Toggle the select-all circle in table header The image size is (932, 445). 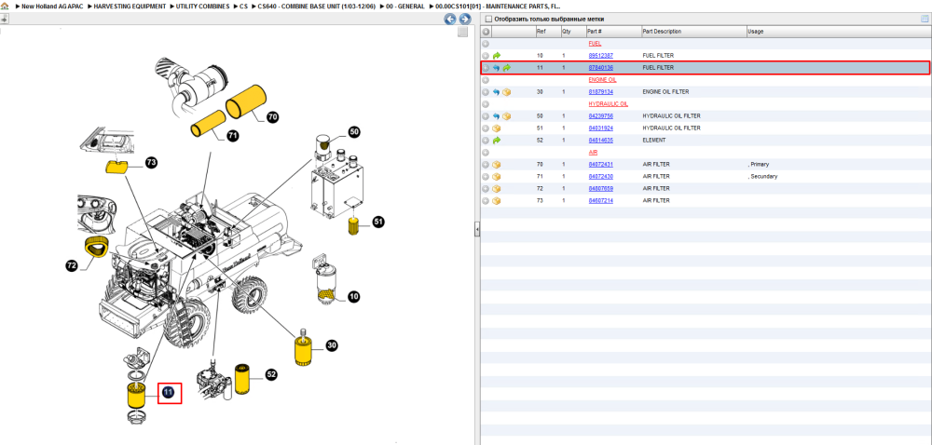pyautogui.click(x=486, y=32)
